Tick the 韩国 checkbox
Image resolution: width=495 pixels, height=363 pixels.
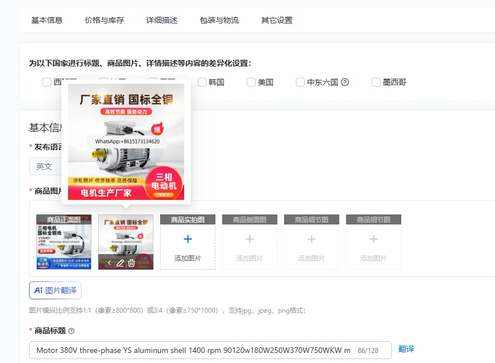[201, 82]
